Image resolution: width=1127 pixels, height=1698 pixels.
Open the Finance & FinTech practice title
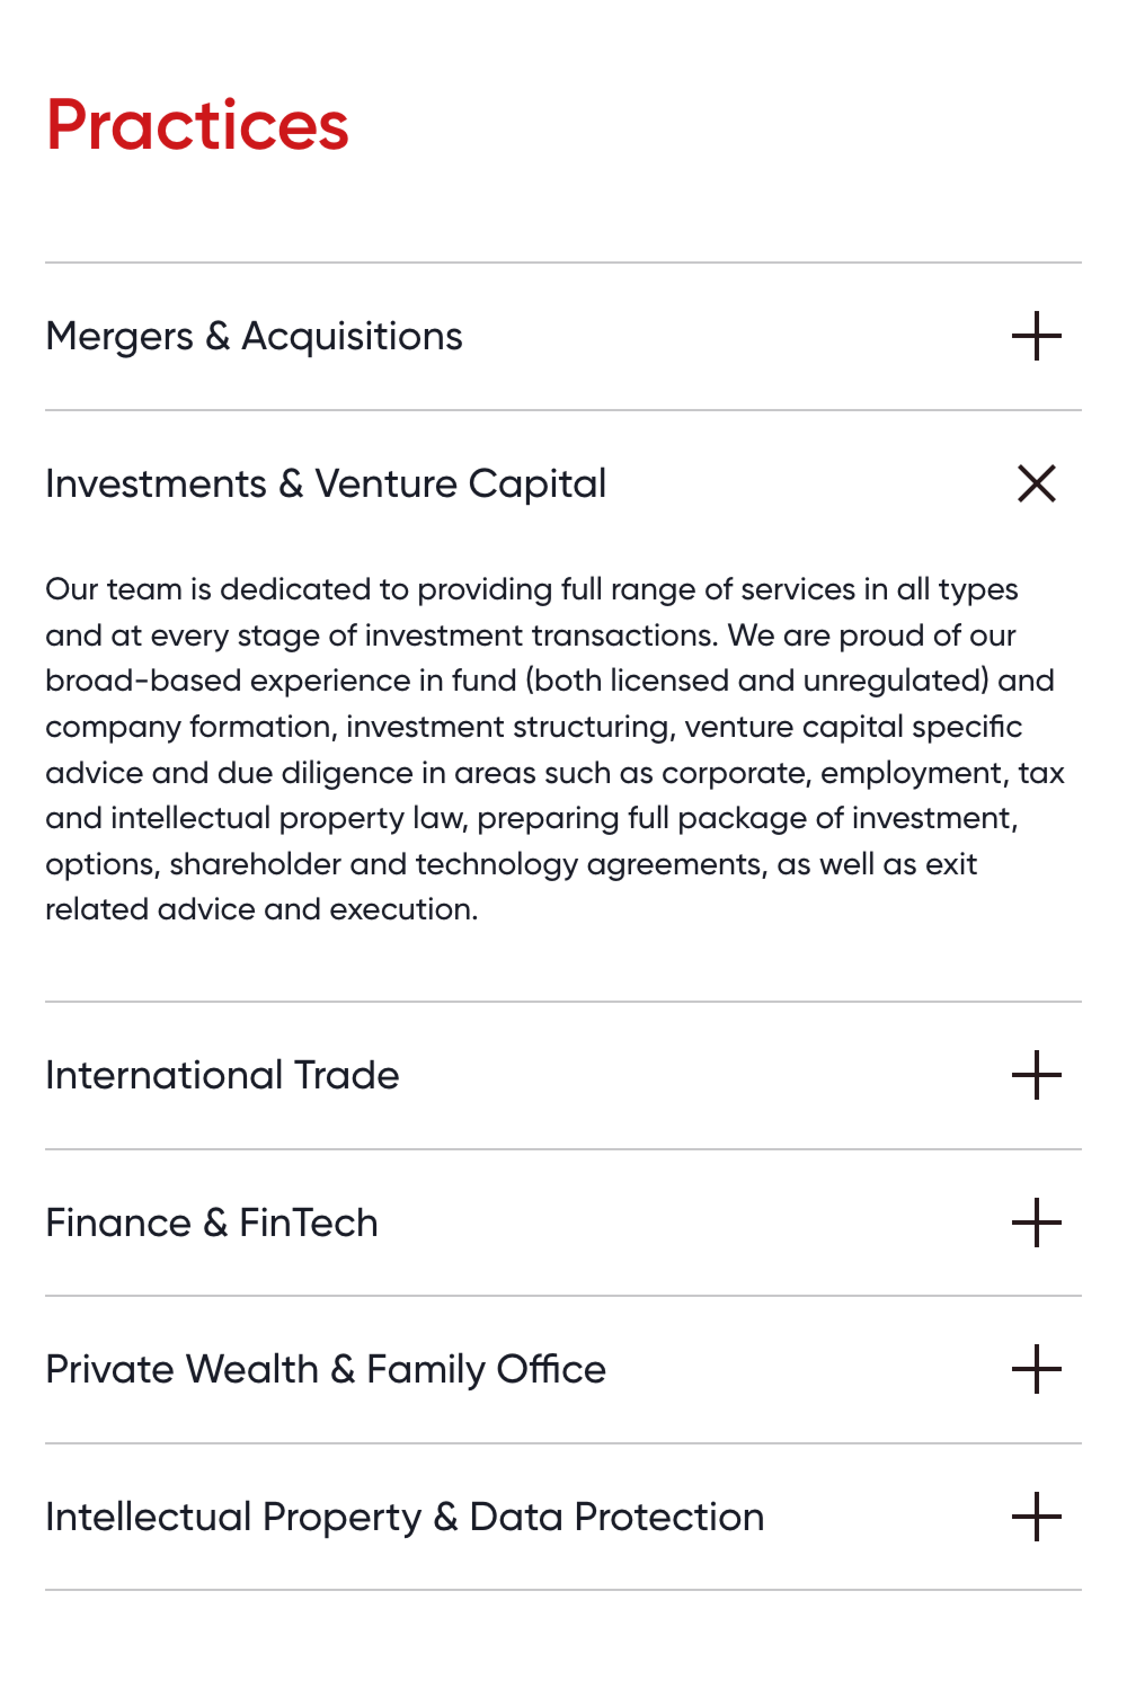point(211,1223)
